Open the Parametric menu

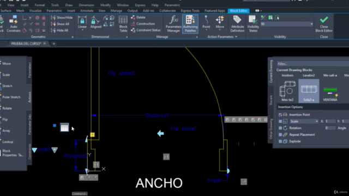(x=172, y=5)
